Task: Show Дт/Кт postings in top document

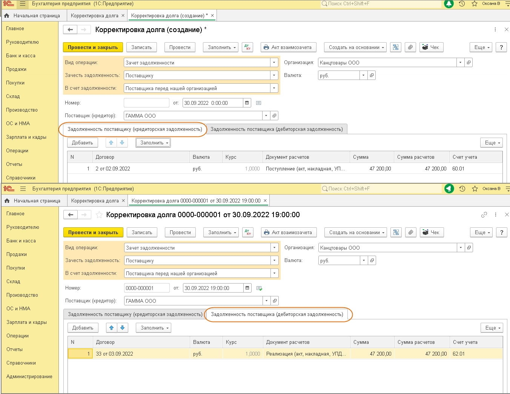Action: pos(247,48)
